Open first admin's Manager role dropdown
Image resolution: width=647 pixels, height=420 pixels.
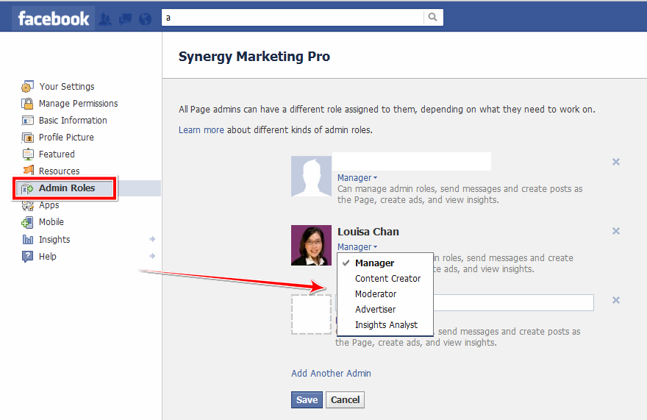357,177
